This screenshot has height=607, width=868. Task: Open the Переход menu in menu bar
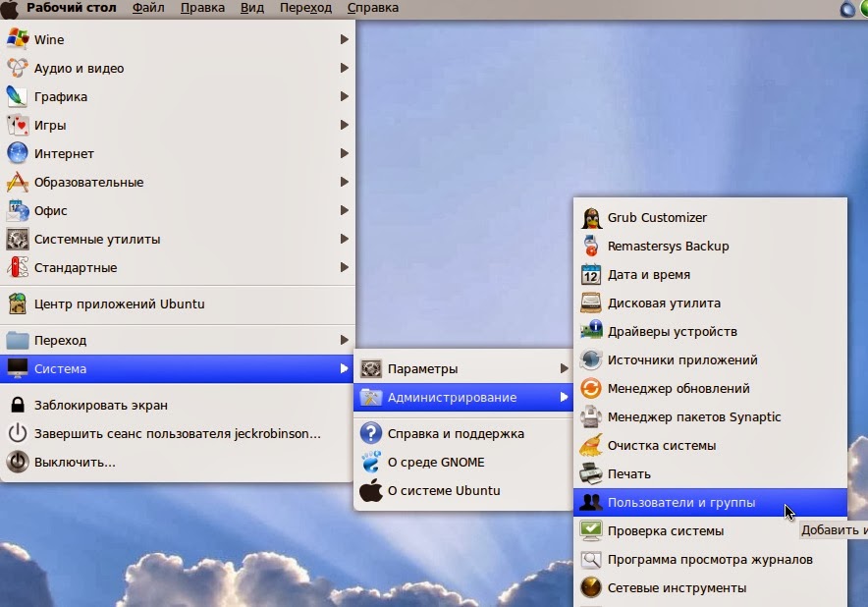pyautogui.click(x=305, y=8)
